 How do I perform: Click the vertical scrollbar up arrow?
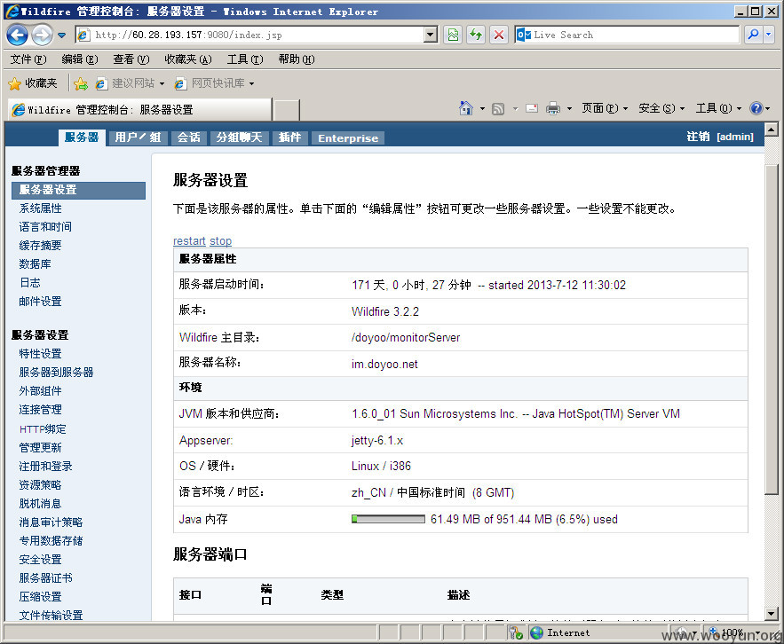pos(771,130)
